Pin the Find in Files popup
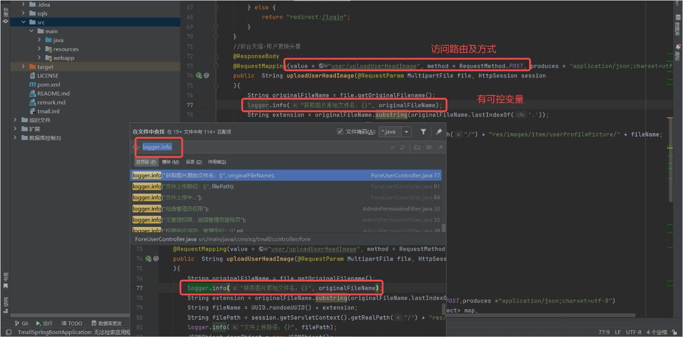Viewport: 683px width, 337px height. tap(439, 132)
